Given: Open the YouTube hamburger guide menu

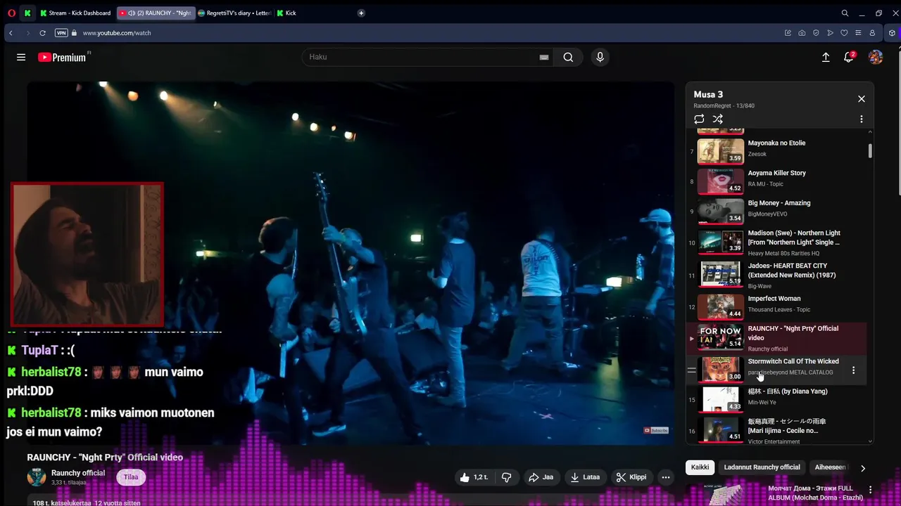Looking at the screenshot, I should pos(21,58).
